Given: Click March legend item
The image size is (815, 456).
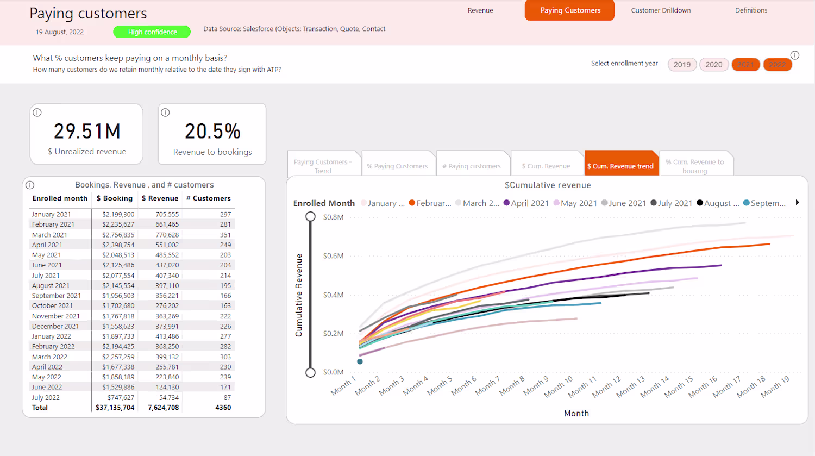Looking at the screenshot, I should tap(477, 203).
